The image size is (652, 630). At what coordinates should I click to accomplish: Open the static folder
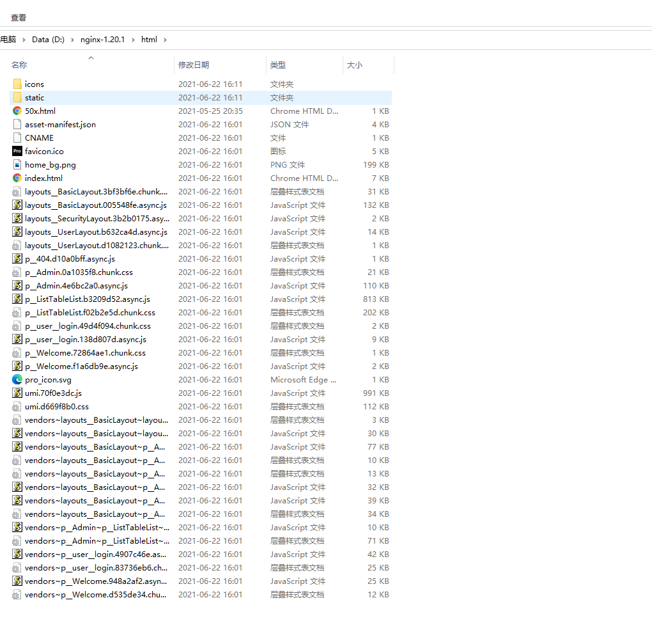(35, 97)
